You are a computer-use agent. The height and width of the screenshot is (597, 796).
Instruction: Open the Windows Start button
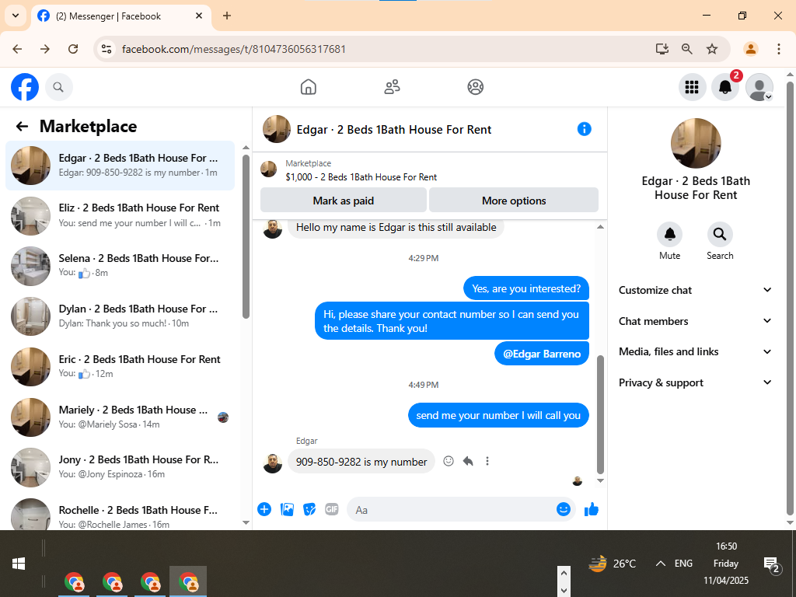pos(19,564)
